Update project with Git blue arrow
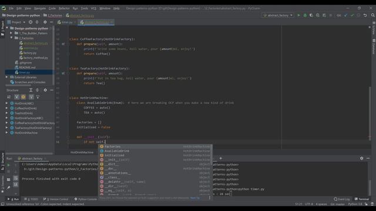Viewport: 376px width, 211px height. pyautogui.click(x=346, y=15)
